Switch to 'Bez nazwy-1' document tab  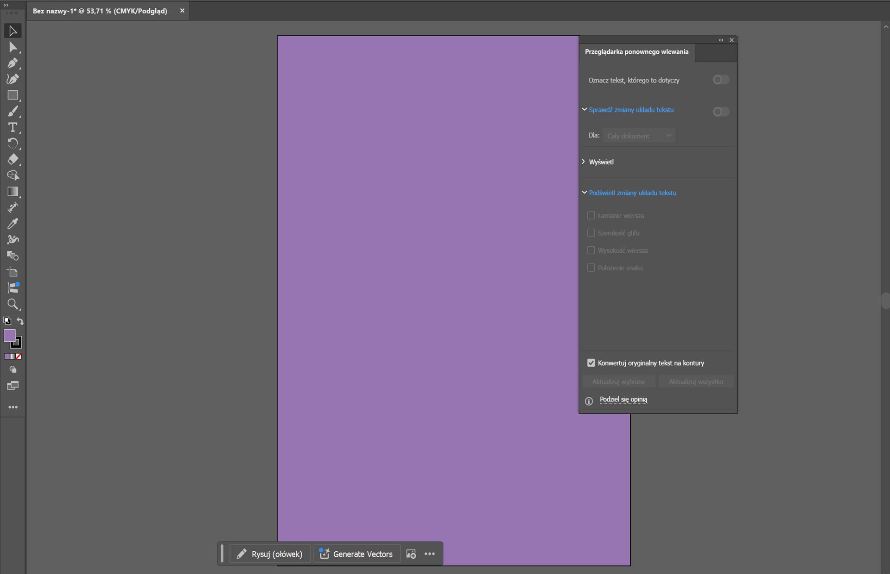pos(100,11)
